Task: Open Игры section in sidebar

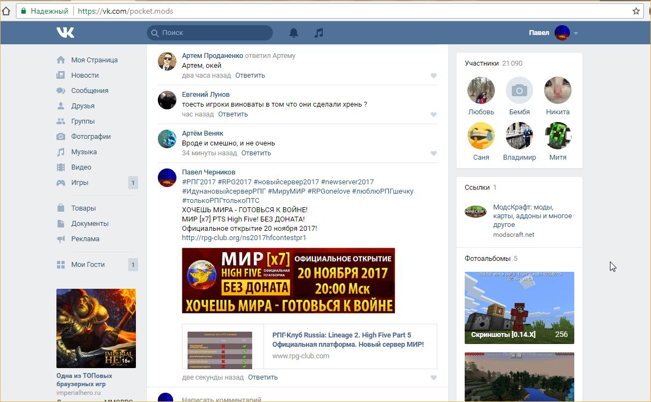Action: coord(79,183)
